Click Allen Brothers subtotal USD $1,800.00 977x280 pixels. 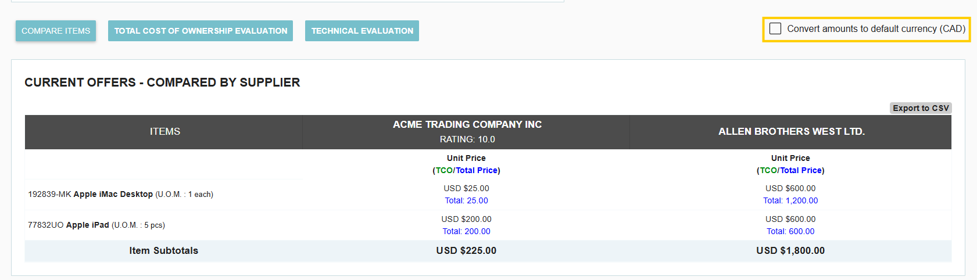(x=790, y=250)
